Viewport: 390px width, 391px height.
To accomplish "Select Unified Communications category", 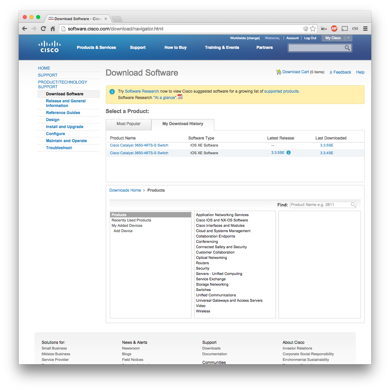I will click(x=216, y=295).
